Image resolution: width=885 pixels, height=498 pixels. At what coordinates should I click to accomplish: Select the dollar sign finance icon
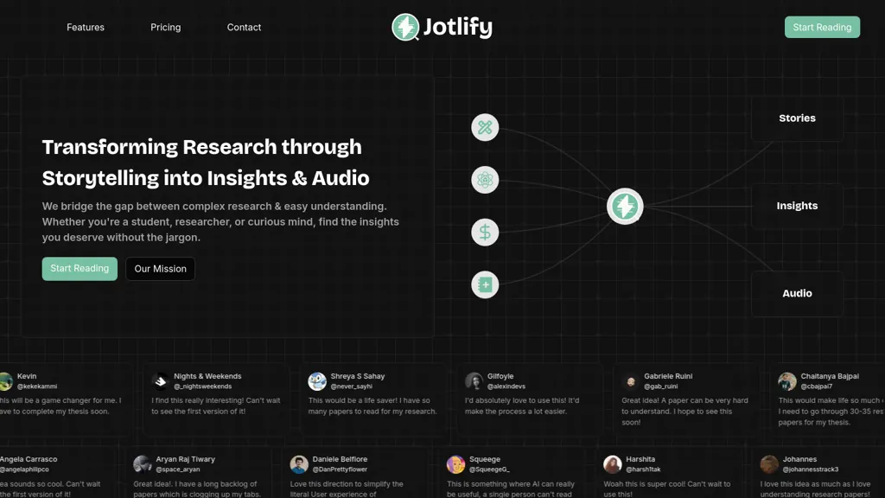485,233
